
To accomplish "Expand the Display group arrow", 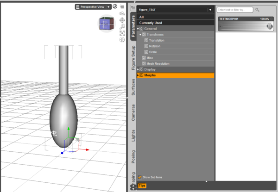I will coord(138,69).
